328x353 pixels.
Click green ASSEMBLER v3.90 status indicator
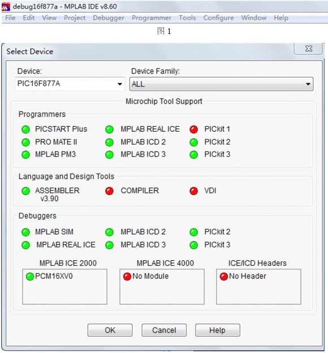click(25, 191)
